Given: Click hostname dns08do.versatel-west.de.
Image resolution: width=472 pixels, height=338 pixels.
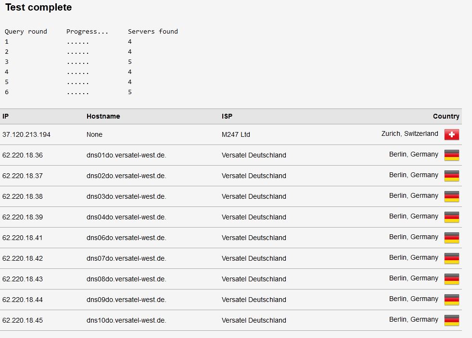Looking at the screenshot, I should click(x=126, y=279).
